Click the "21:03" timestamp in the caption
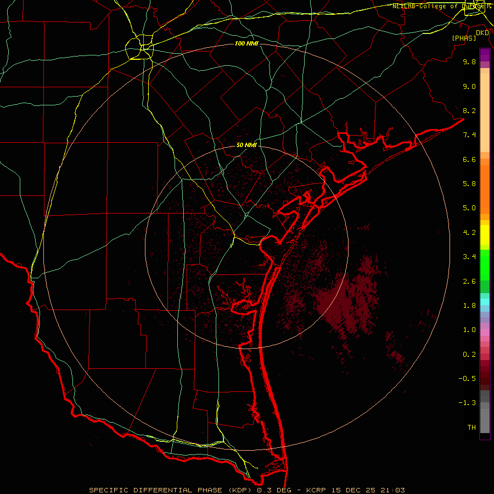 (392, 490)
